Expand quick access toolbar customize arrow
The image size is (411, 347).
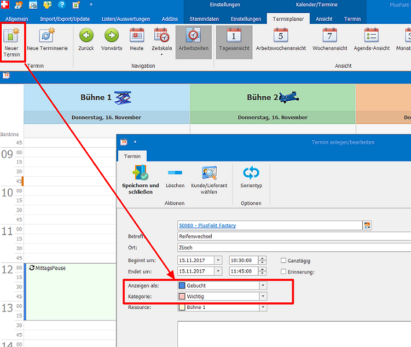point(91,5)
